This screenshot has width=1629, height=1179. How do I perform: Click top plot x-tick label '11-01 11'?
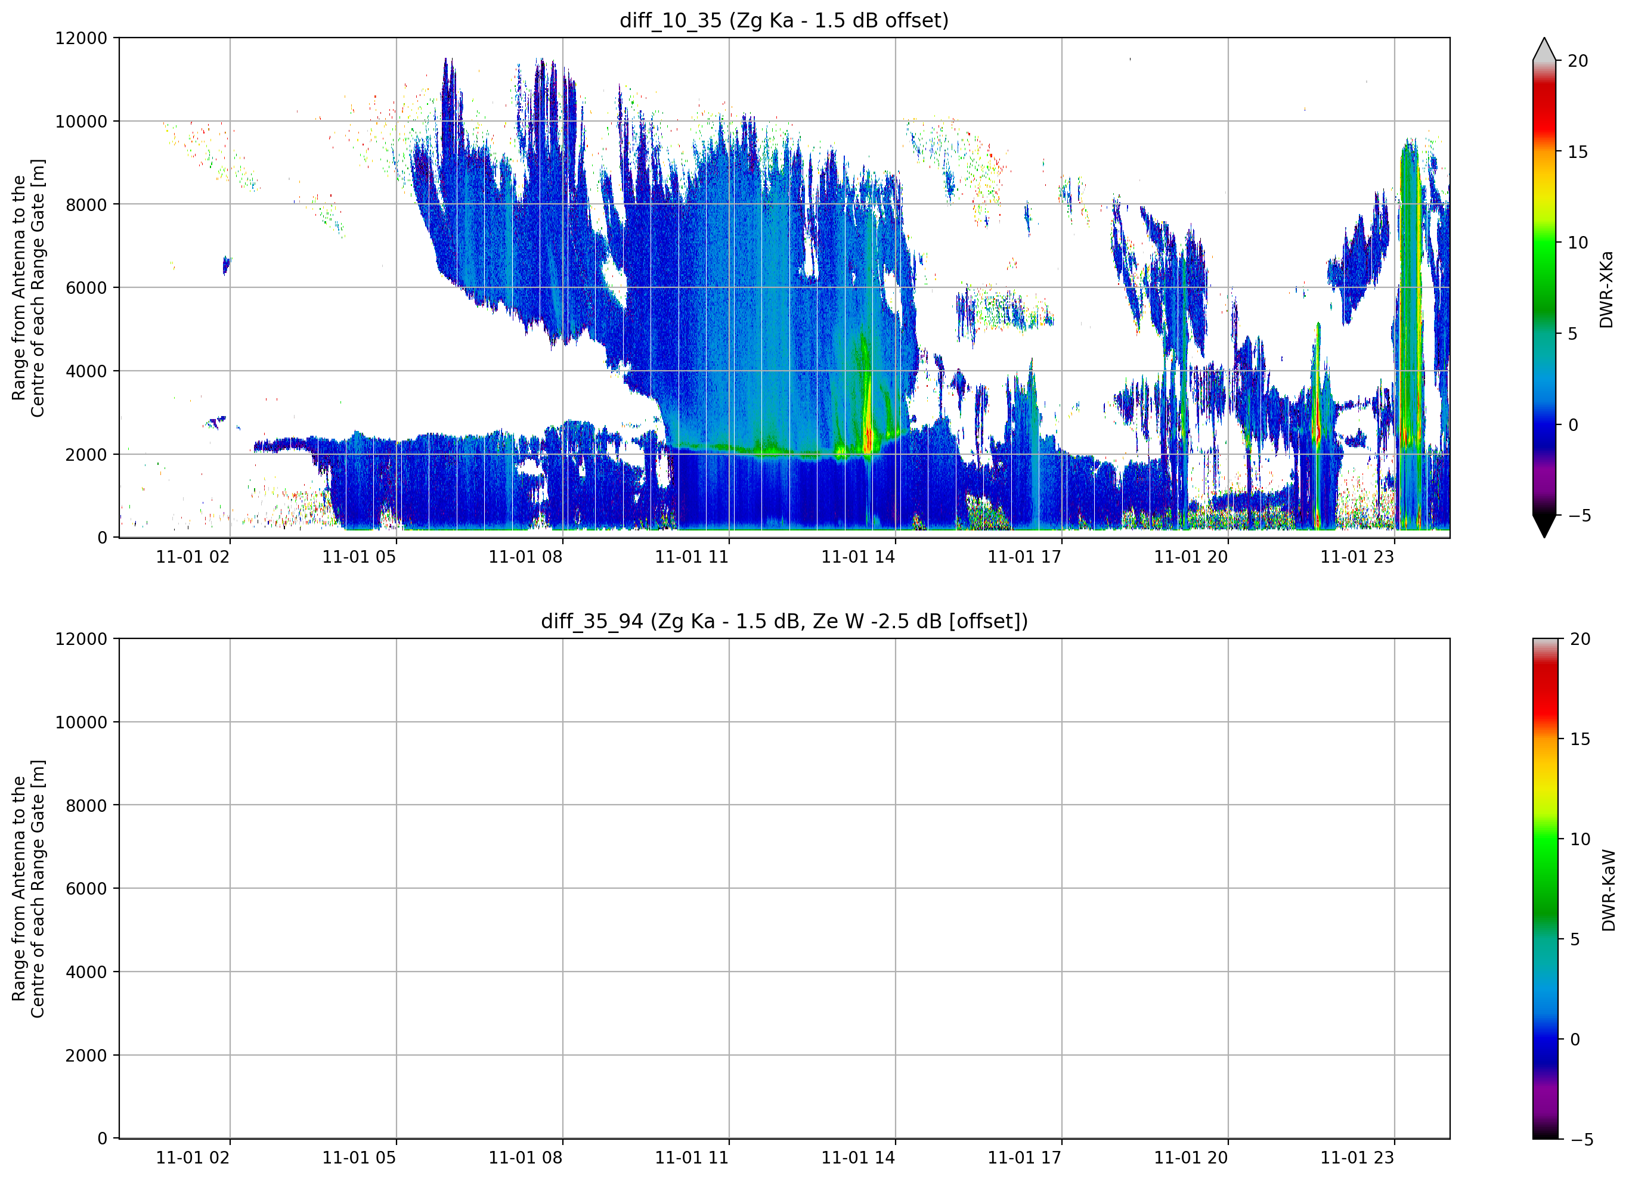[692, 557]
